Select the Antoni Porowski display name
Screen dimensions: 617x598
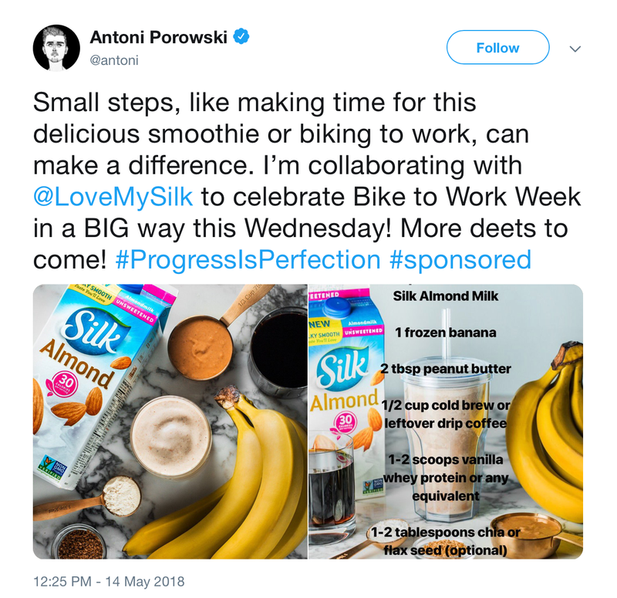click(x=159, y=37)
